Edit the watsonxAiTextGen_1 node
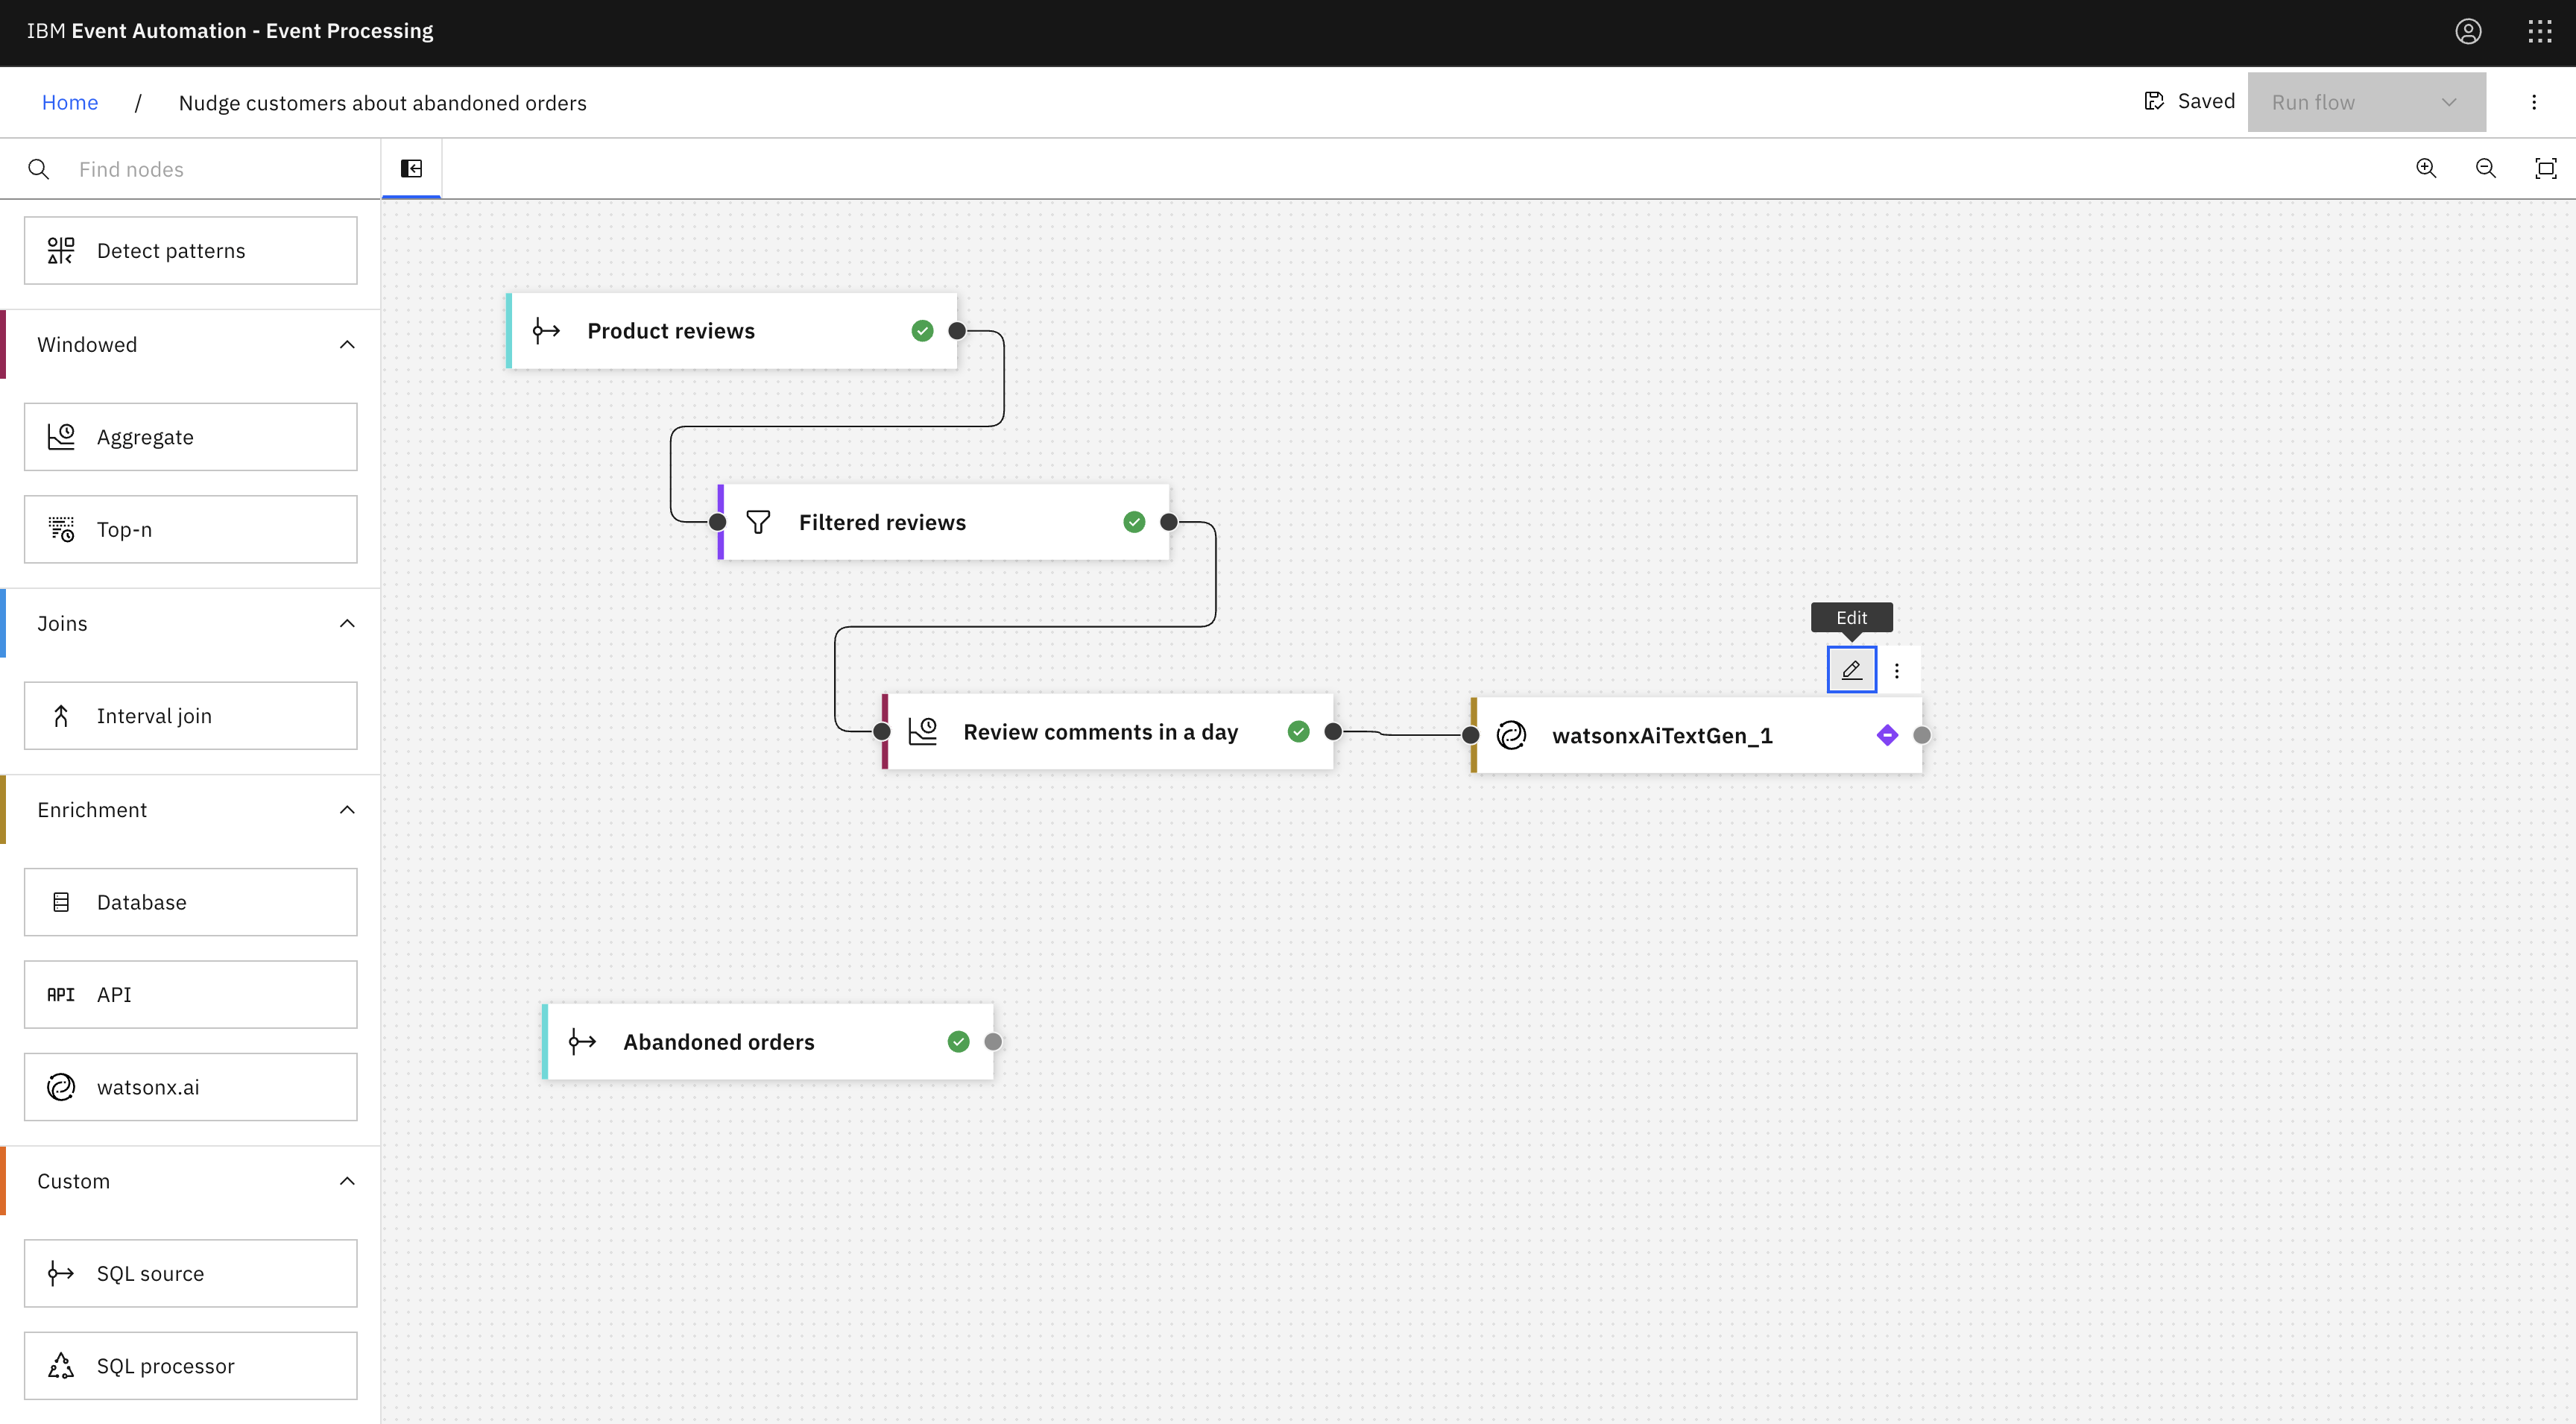 (x=1851, y=670)
